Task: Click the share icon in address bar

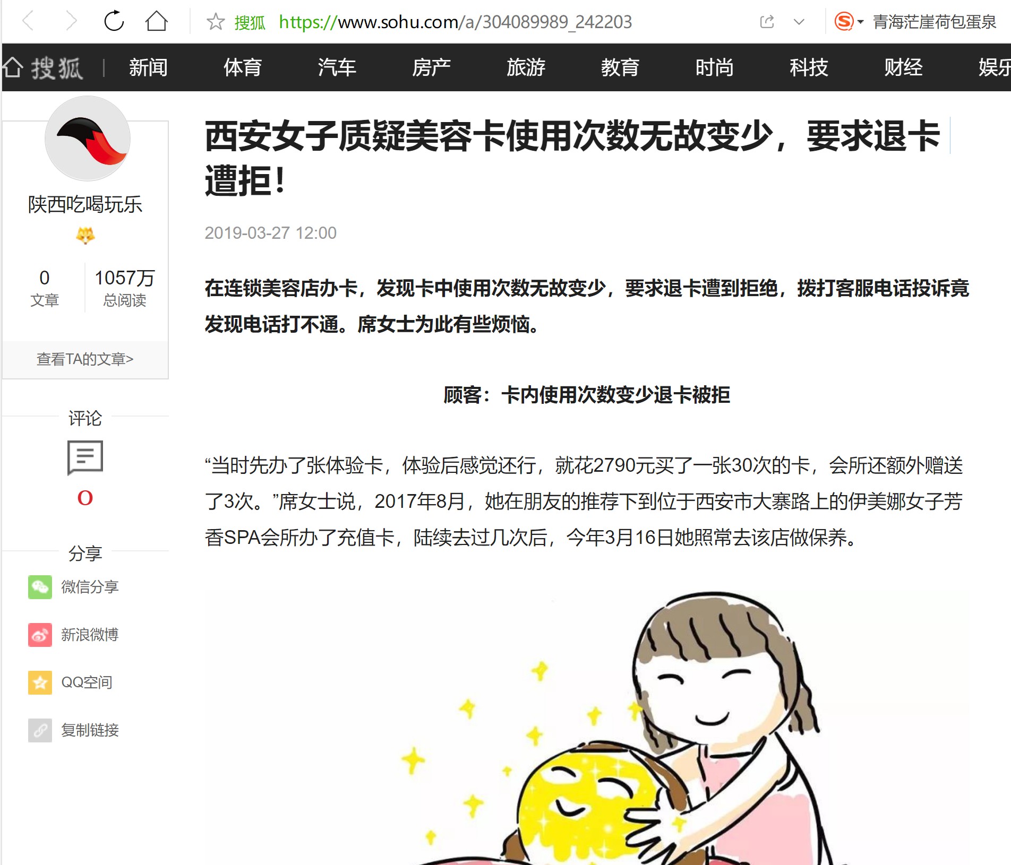Action: [767, 22]
